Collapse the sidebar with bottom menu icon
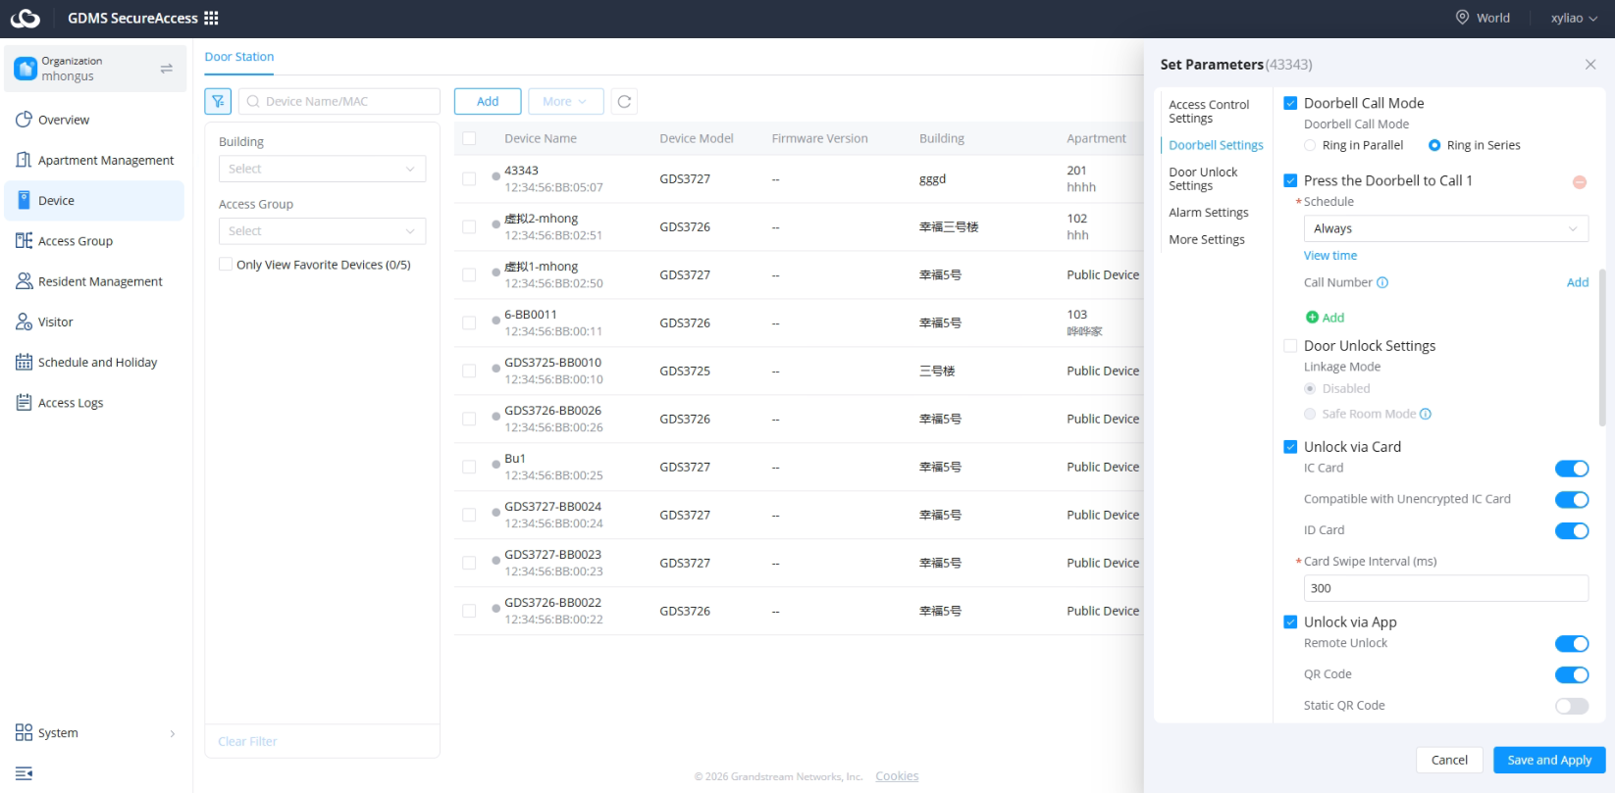The width and height of the screenshot is (1615, 793). coord(24,773)
